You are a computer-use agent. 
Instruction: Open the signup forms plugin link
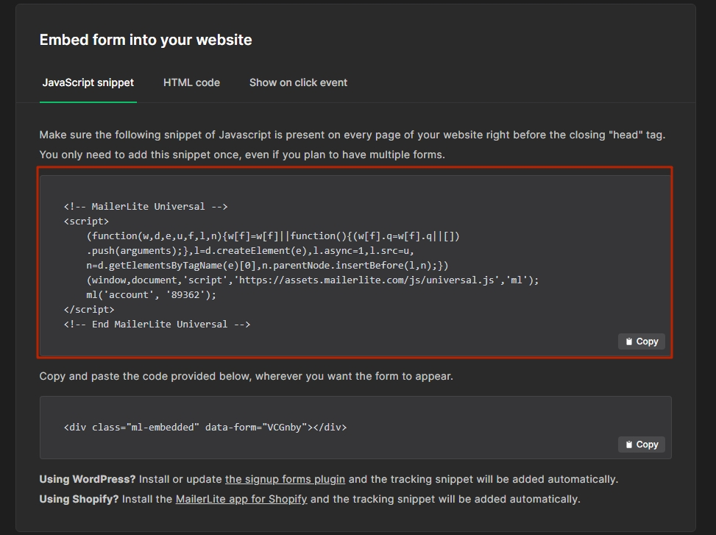(x=285, y=479)
